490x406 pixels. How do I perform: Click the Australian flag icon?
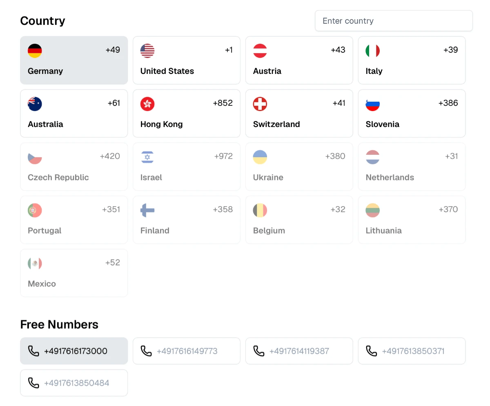(35, 104)
